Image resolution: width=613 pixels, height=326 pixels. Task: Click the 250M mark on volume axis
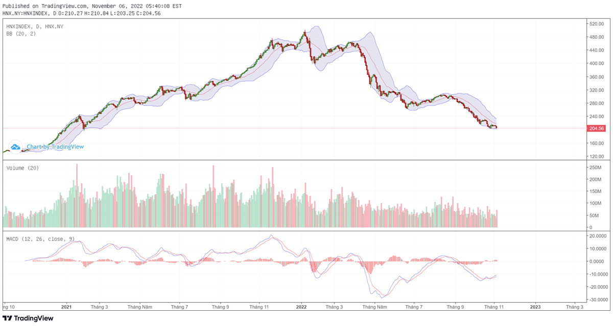[596, 168]
